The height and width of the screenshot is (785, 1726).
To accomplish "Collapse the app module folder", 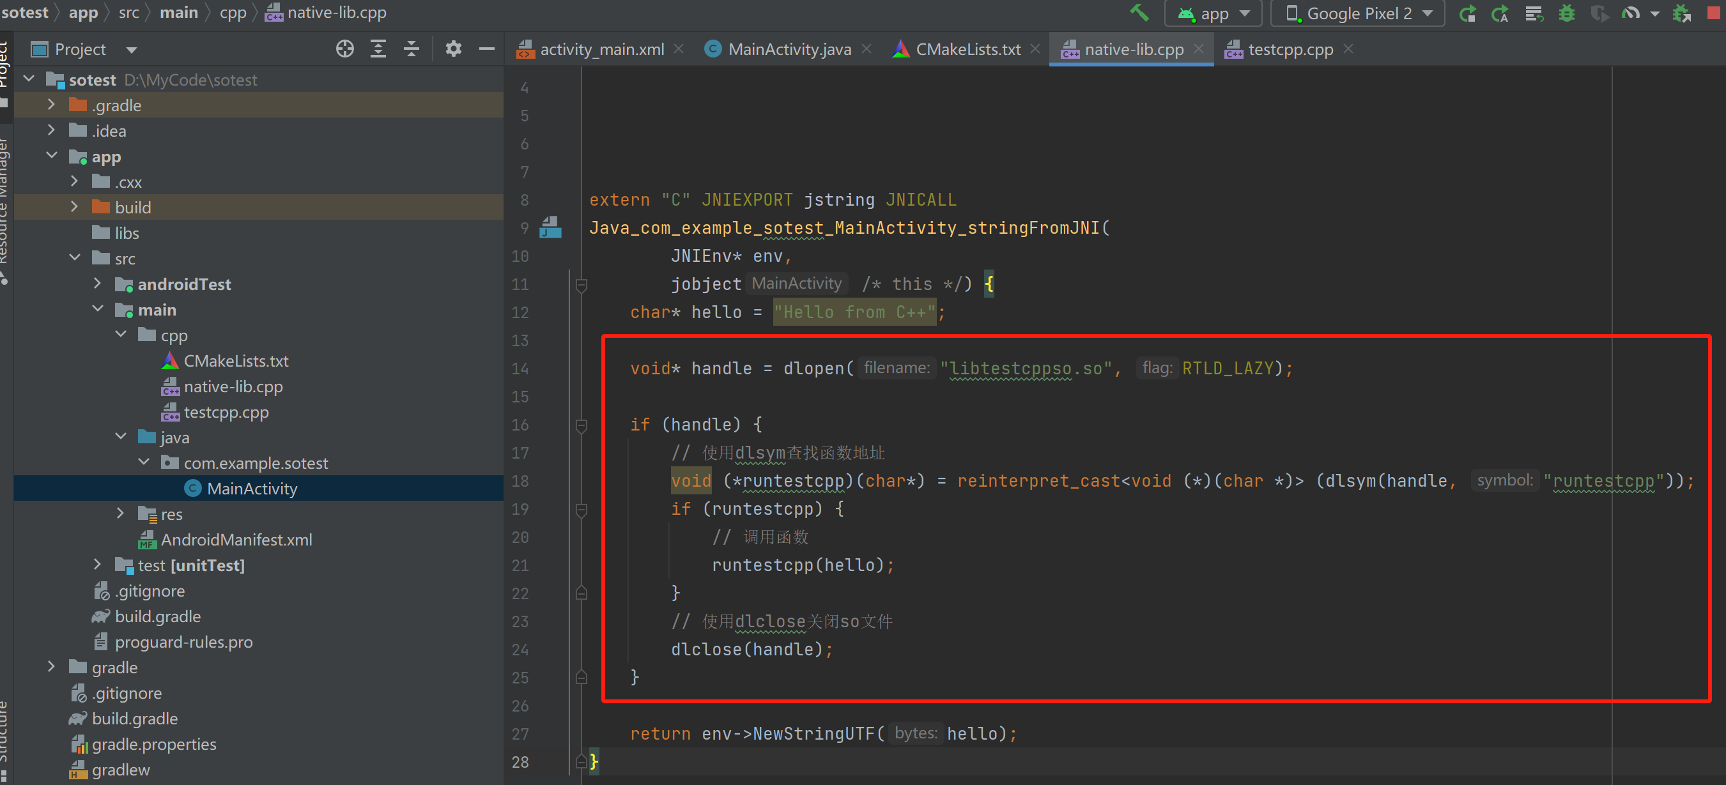I will click(52, 155).
